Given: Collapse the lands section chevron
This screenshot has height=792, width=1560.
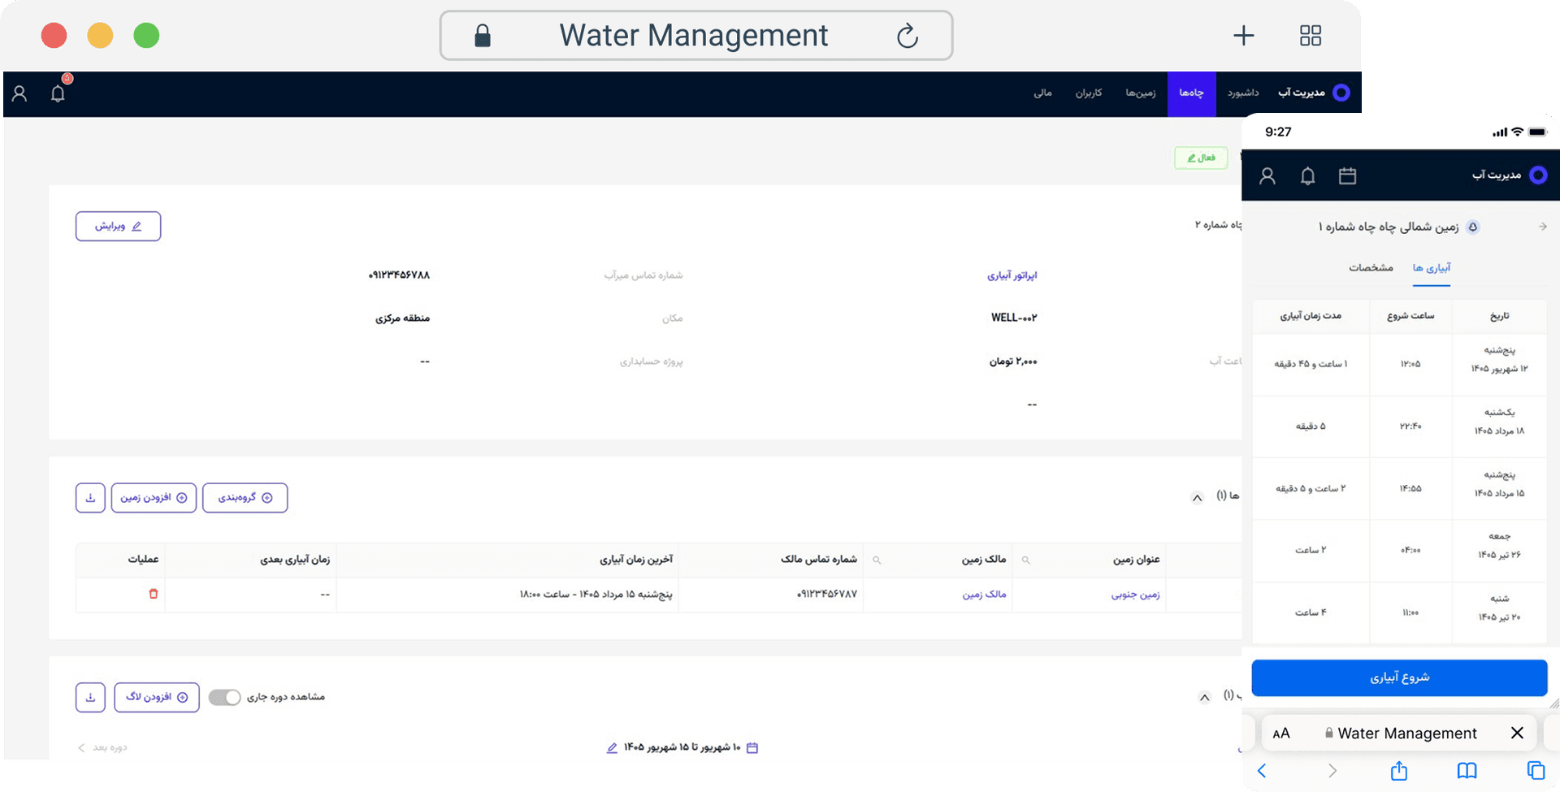Looking at the screenshot, I should (x=1197, y=498).
